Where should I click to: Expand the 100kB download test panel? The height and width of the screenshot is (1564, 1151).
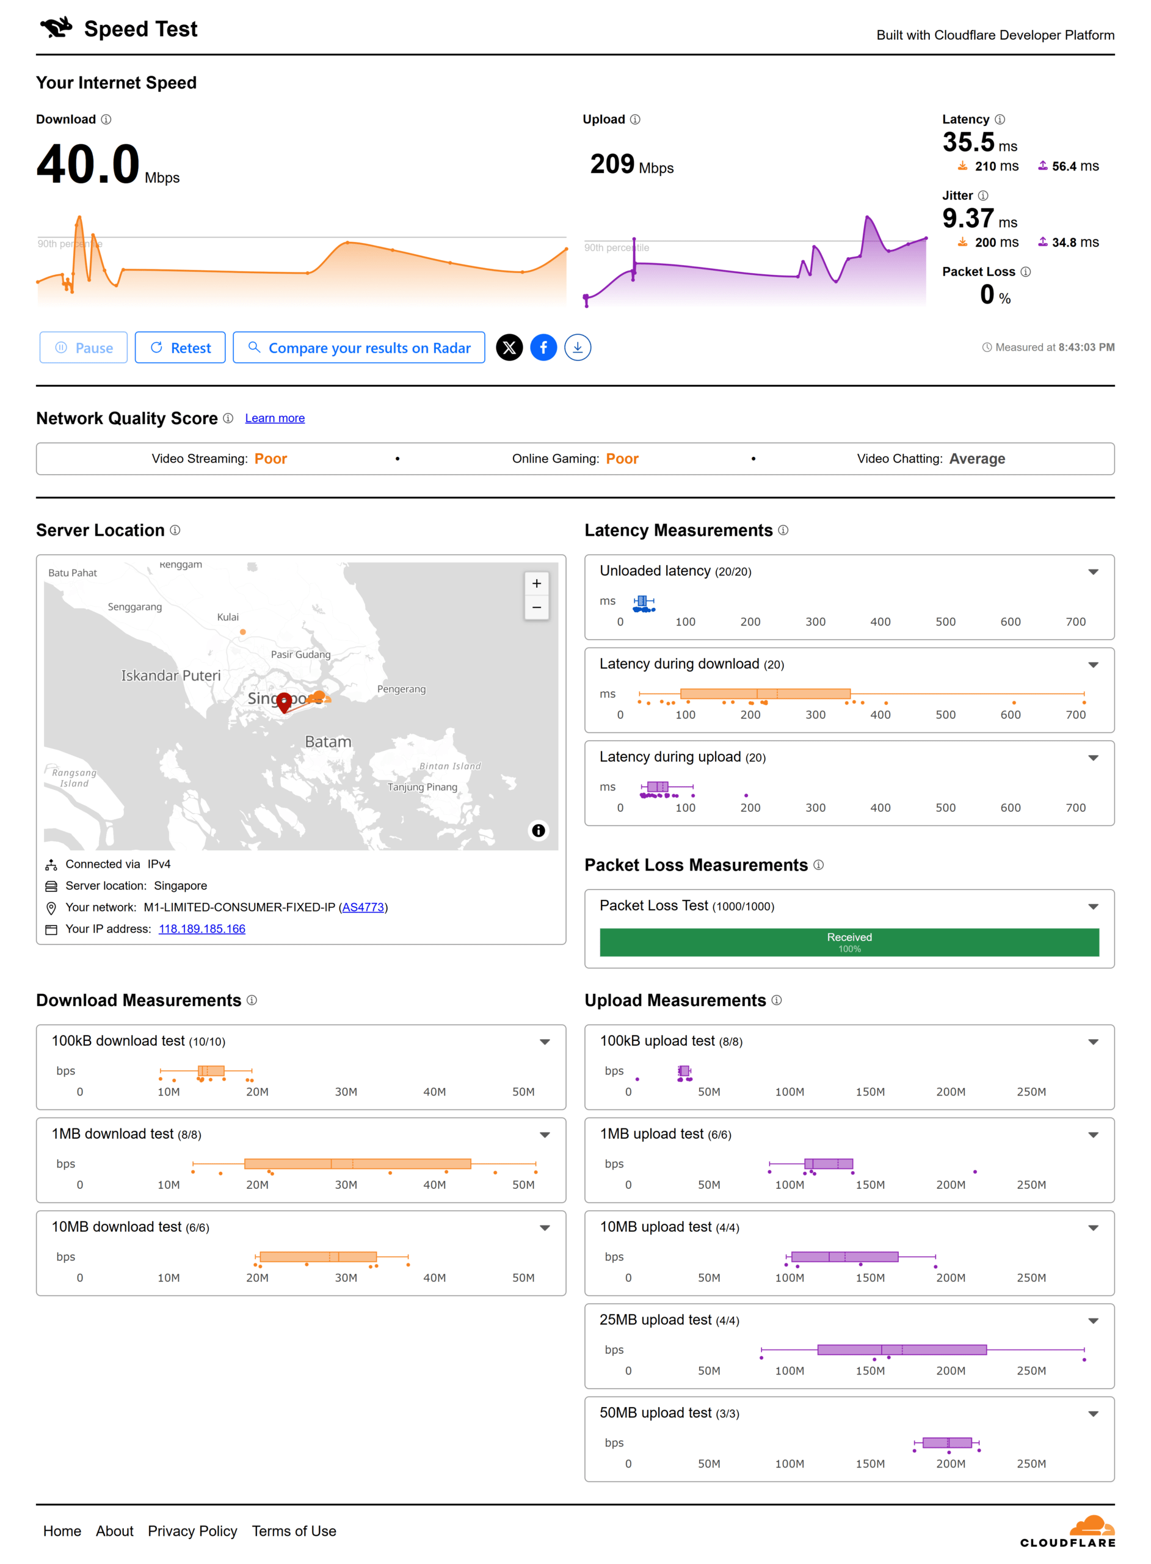point(545,1041)
